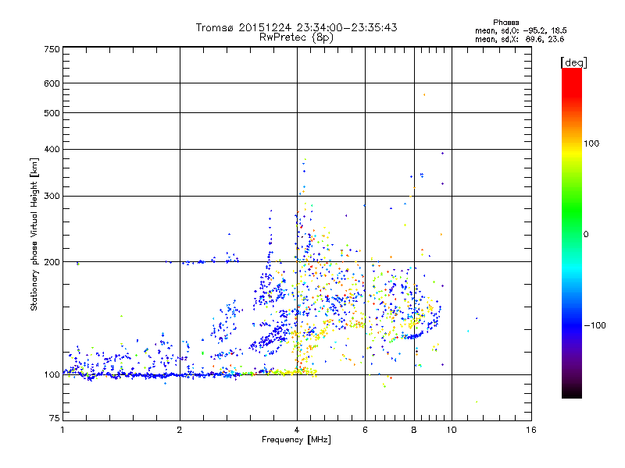Click the "Stationary phase Virtual Height [km]" axis label
Image resolution: width=625 pixels, height=468 pixels.
click(x=34, y=234)
